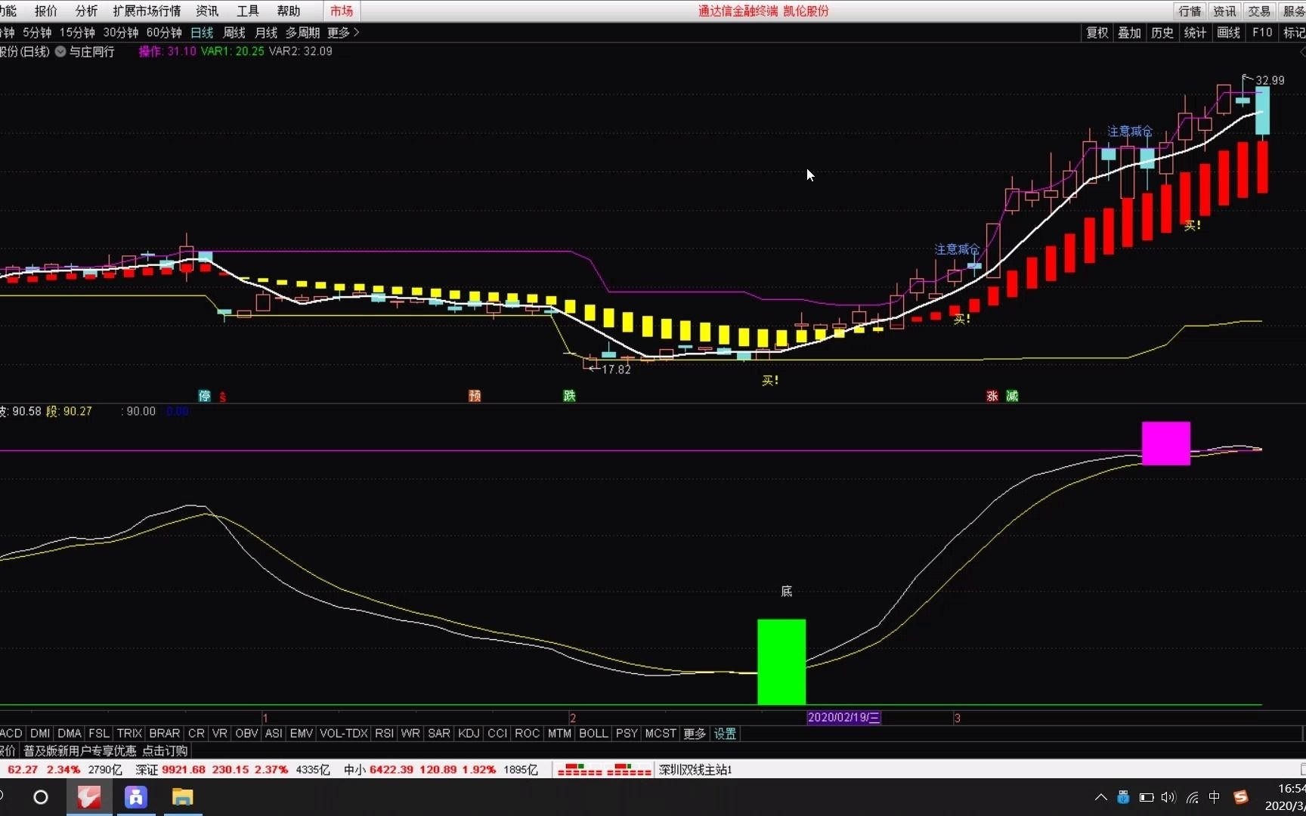Switch chart period to 周线
The width and height of the screenshot is (1306, 816).
[234, 32]
